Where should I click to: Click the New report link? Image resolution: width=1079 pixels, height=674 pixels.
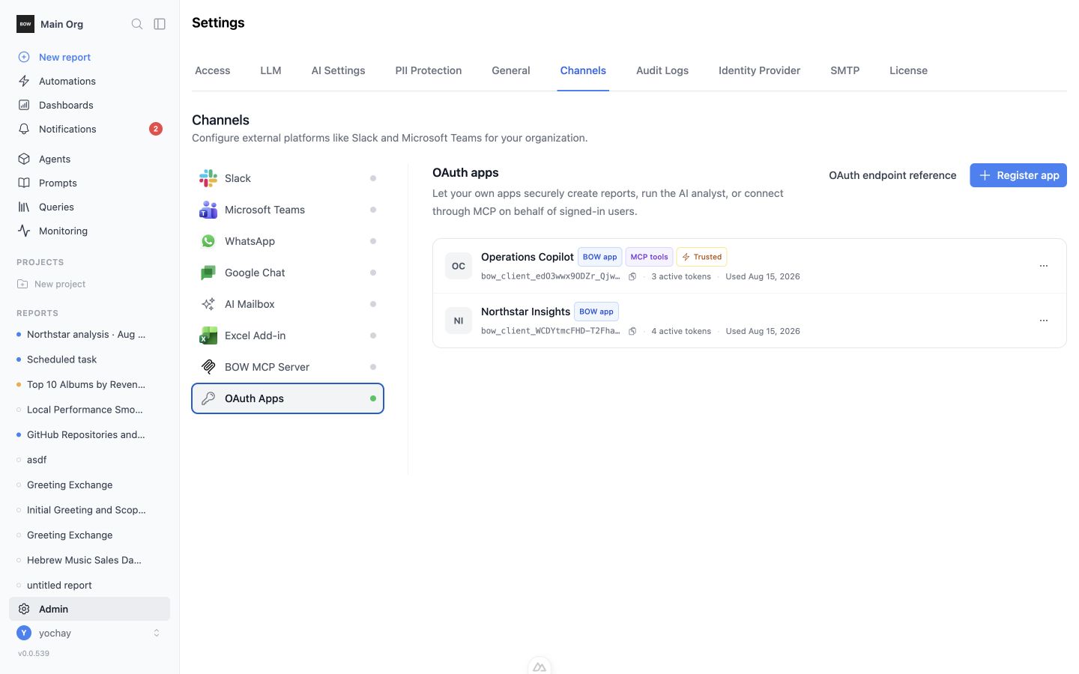(x=64, y=57)
